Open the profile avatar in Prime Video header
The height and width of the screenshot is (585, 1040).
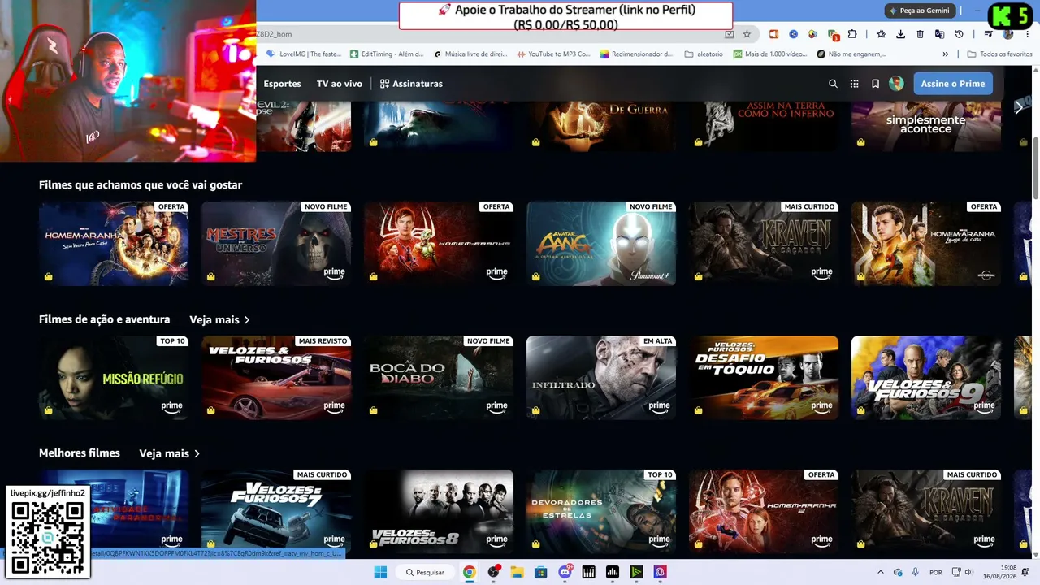tap(896, 84)
